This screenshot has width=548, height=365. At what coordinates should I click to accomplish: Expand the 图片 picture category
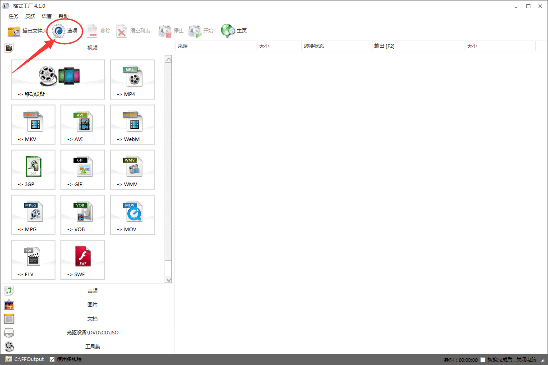point(92,305)
